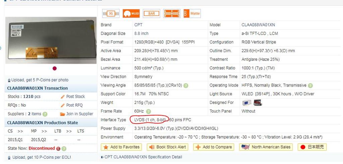Click the car display Designed For icon

coord(257,103)
